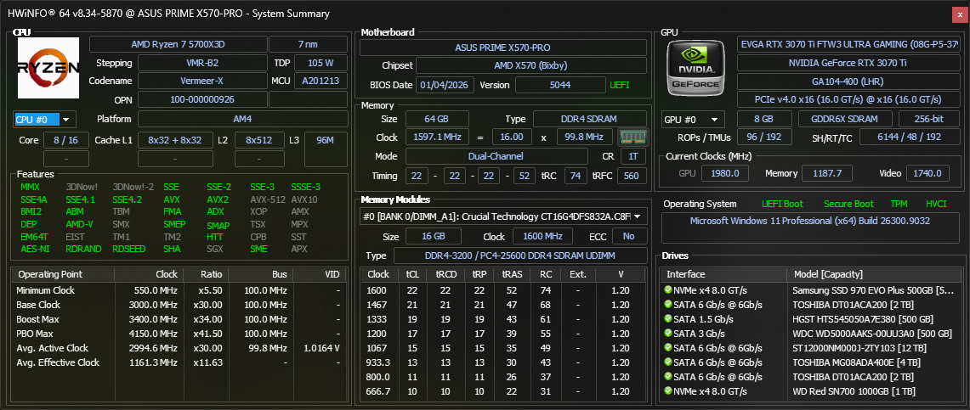Click the TPM status label
The height and width of the screenshot is (410, 970).
(x=899, y=204)
